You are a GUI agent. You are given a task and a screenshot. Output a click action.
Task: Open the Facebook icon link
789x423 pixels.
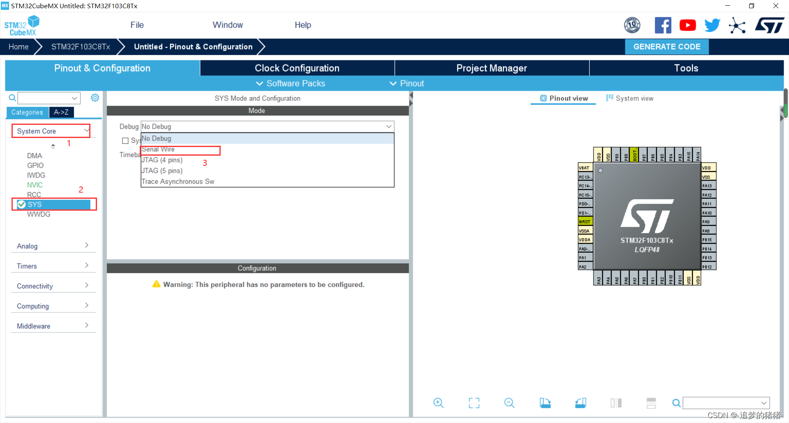pos(663,25)
